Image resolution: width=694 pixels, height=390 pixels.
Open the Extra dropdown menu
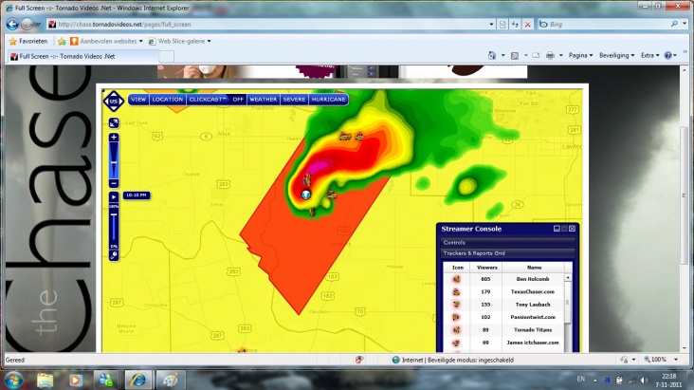[649, 55]
